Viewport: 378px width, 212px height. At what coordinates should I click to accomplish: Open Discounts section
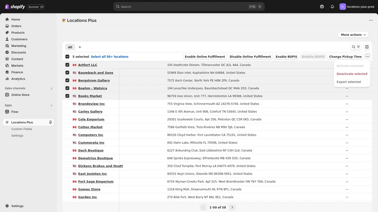point(18,52)
